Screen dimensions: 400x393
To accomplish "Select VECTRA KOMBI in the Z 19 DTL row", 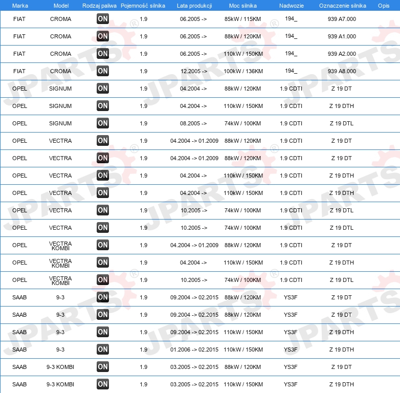I will point(60,280).
